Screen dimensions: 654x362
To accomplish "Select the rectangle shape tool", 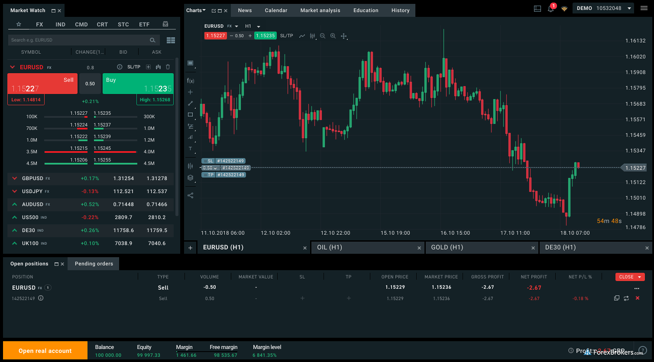I will 191,115.
